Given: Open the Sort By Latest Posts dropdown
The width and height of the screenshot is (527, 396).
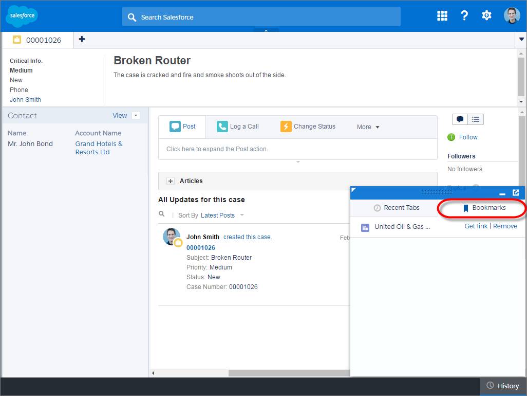Looking at the screenshot, I should (222, 215).
